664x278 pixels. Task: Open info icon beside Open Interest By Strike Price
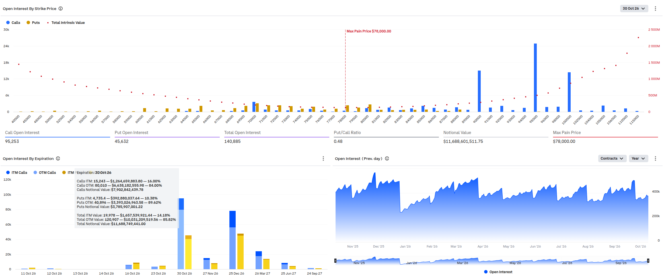pyautogui.click(x=61, y=9)
